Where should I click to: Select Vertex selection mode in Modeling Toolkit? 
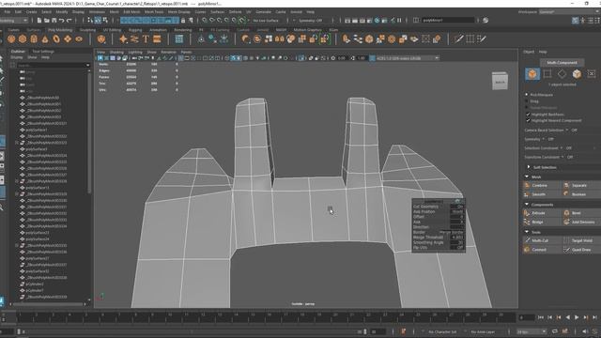tap(547, 74)
